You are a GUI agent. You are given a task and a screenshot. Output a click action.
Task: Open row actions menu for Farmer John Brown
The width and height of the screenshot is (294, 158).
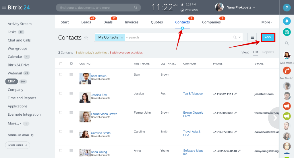pyautogui.click(x=71, y=112)
